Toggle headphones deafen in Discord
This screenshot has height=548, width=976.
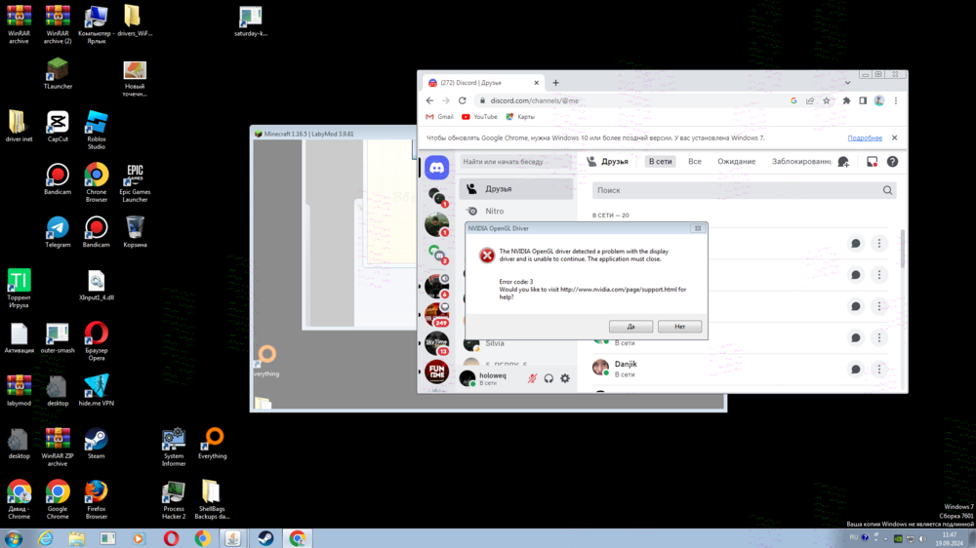coord(549,378)
